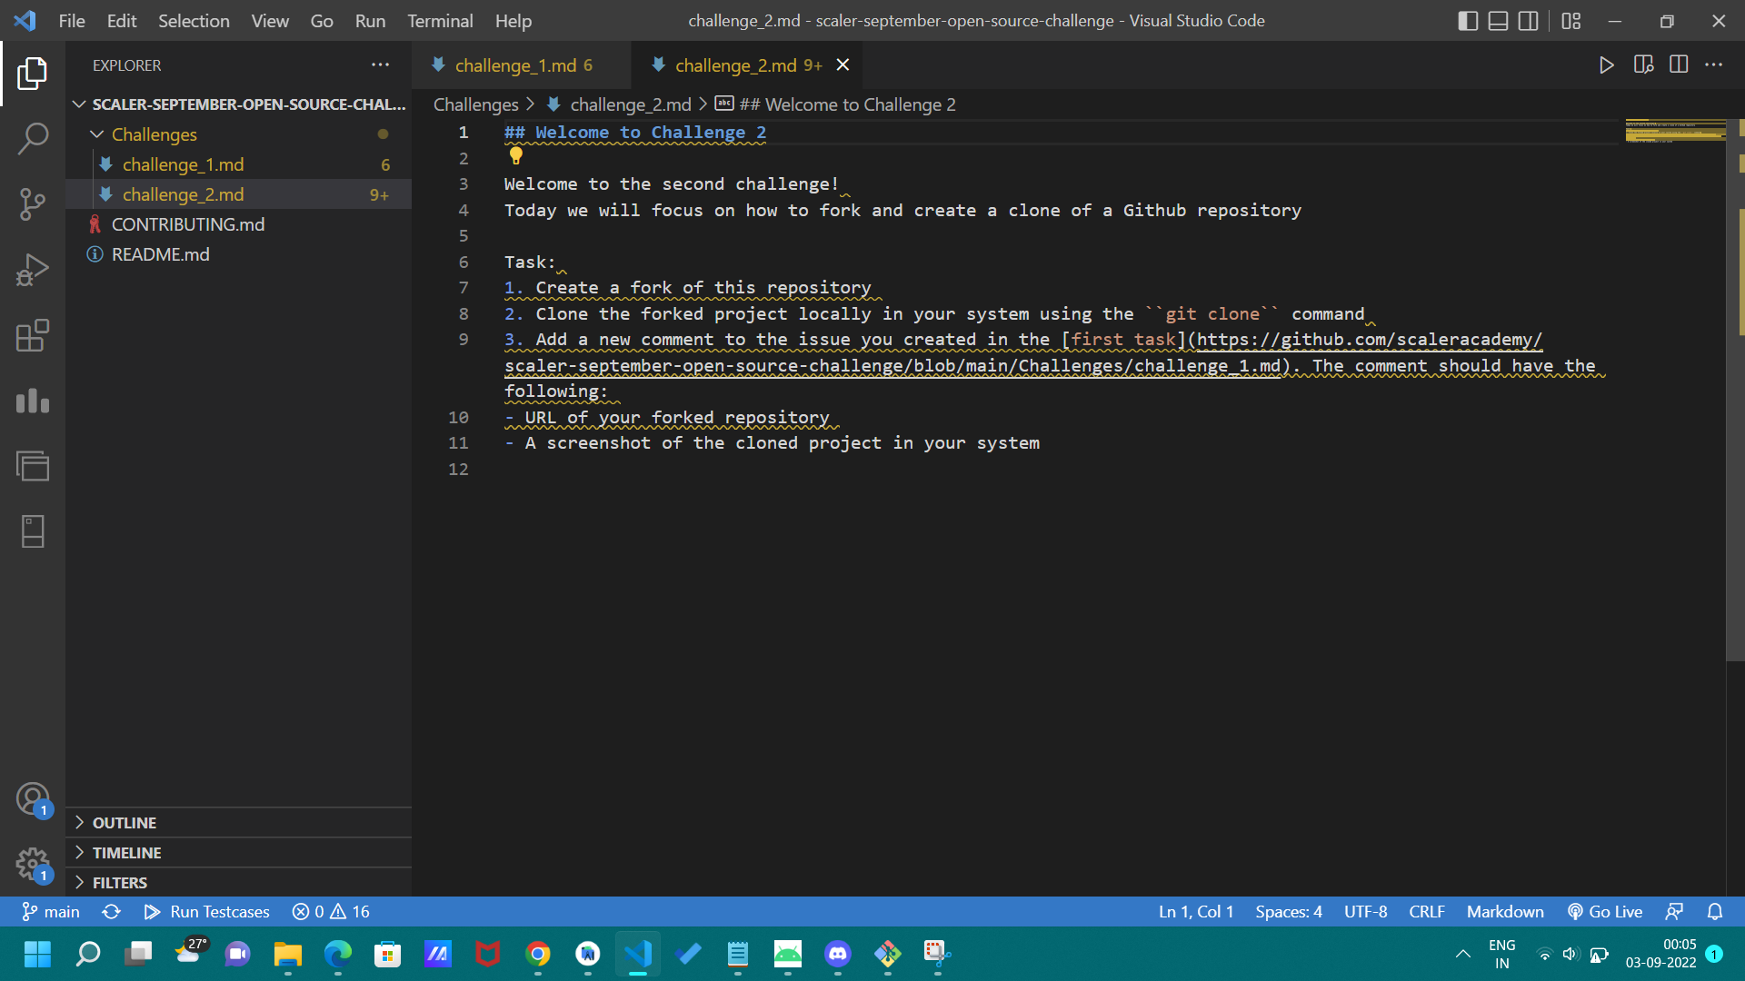
Task: Open Discord from the taskbar
Action: point(837,955)
